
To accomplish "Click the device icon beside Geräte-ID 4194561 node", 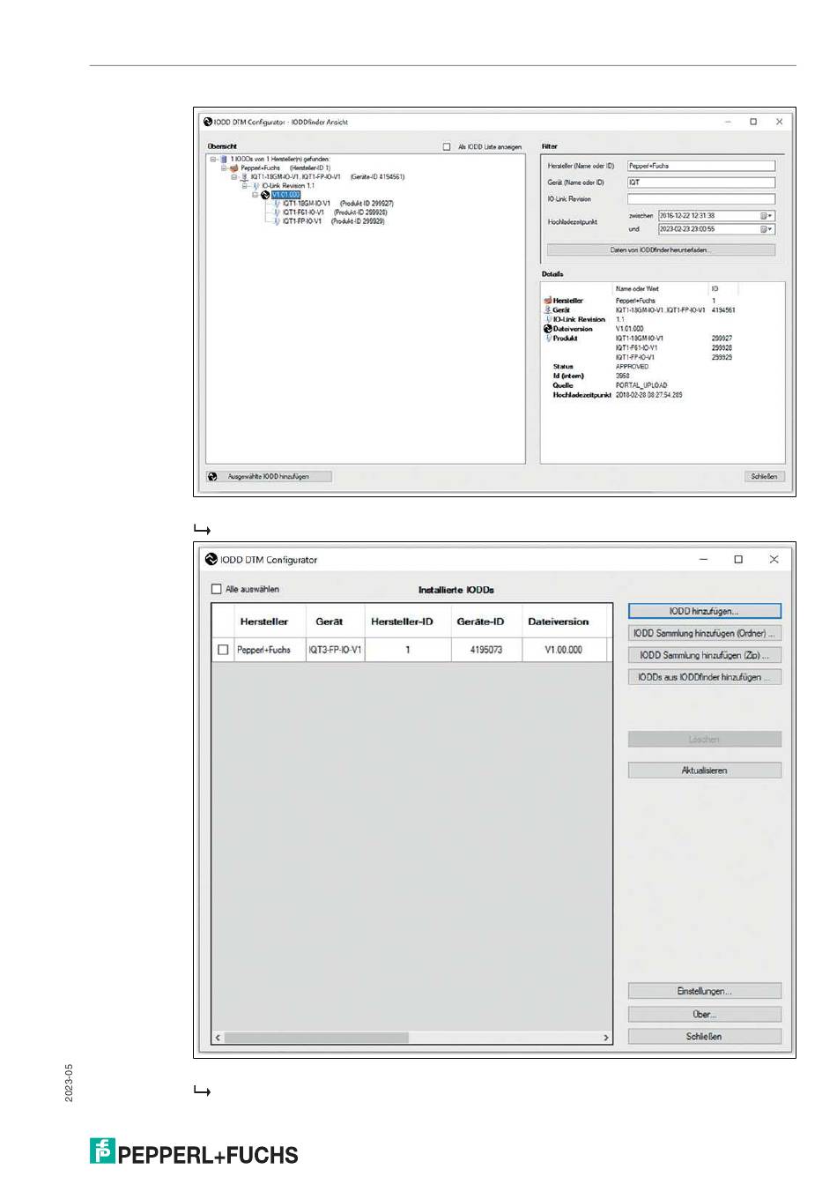I will (245, 177).
